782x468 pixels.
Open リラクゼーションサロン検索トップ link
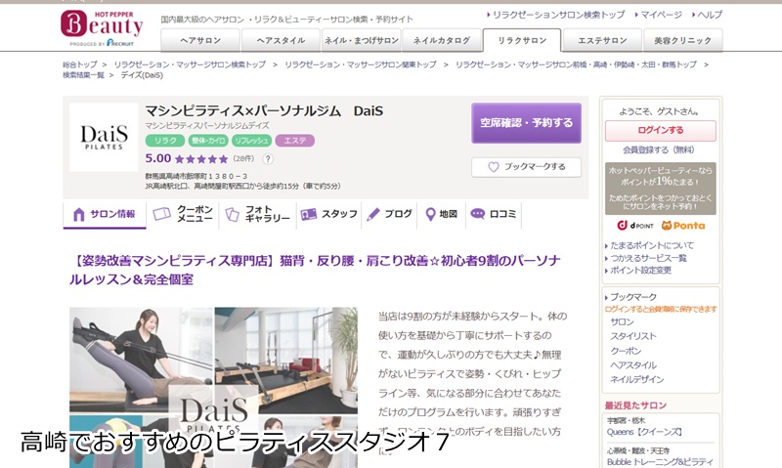(558, 15)
